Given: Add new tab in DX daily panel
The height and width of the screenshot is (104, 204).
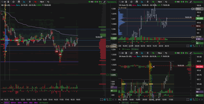Looking at the screenshot, I should [120, 49].
